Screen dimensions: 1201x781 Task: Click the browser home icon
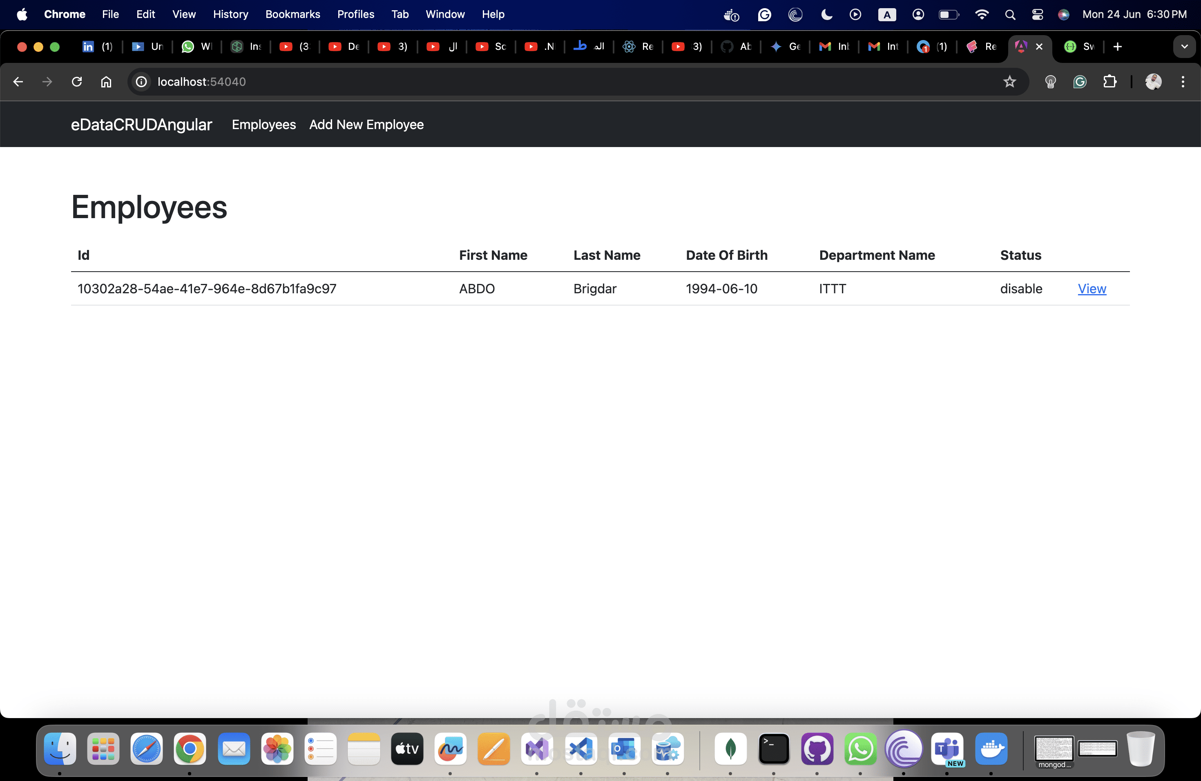(106, 82)
